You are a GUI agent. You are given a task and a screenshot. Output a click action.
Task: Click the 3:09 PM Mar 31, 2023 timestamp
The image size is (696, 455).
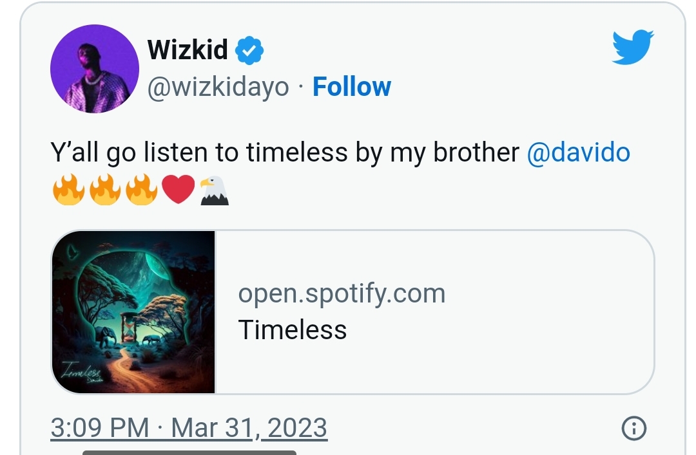coord(189,428)
